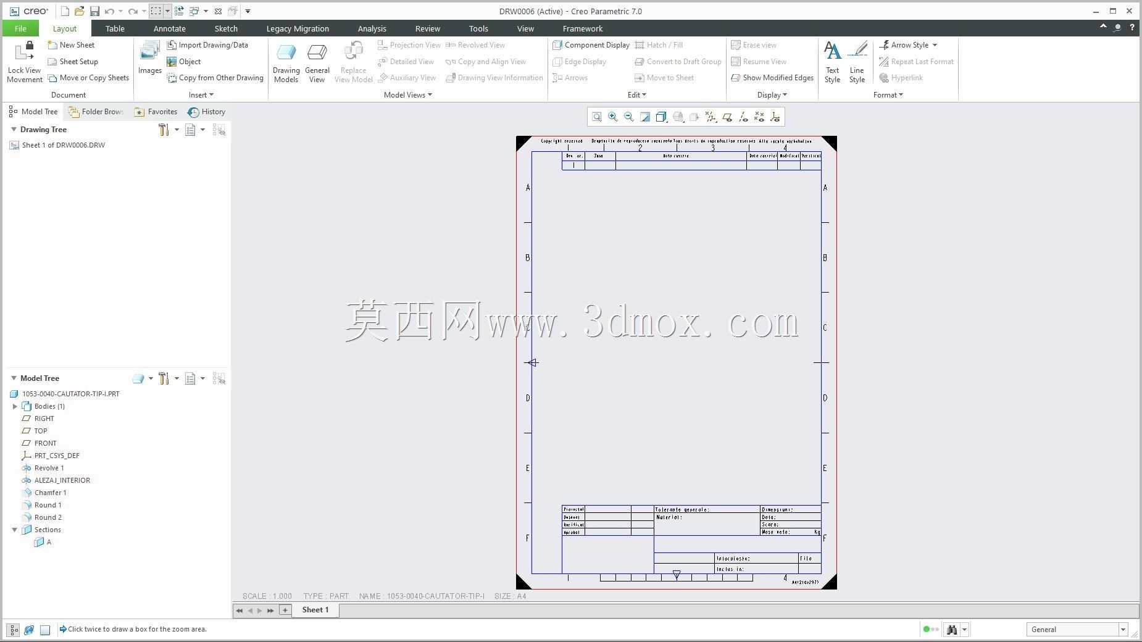Switch to the Legacy Migration tab
Viewport: 1142px width, 642px height.
pyautogui.click(x=298, y=28)
